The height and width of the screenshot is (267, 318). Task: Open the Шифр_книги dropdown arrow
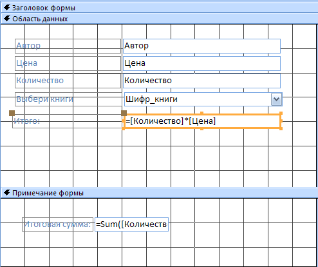(x=276, y=99)
